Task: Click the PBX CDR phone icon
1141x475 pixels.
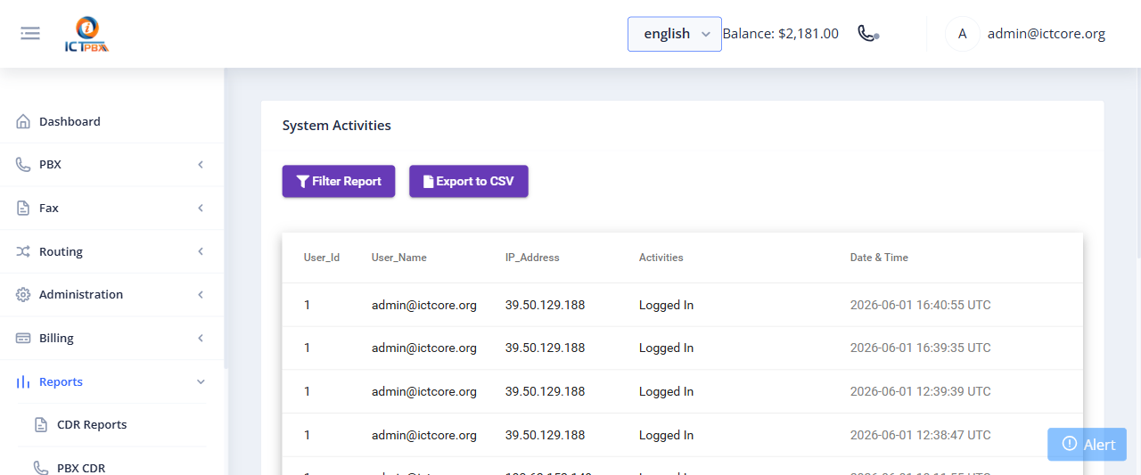Action: pyautogui.click(x=41, y=468)
